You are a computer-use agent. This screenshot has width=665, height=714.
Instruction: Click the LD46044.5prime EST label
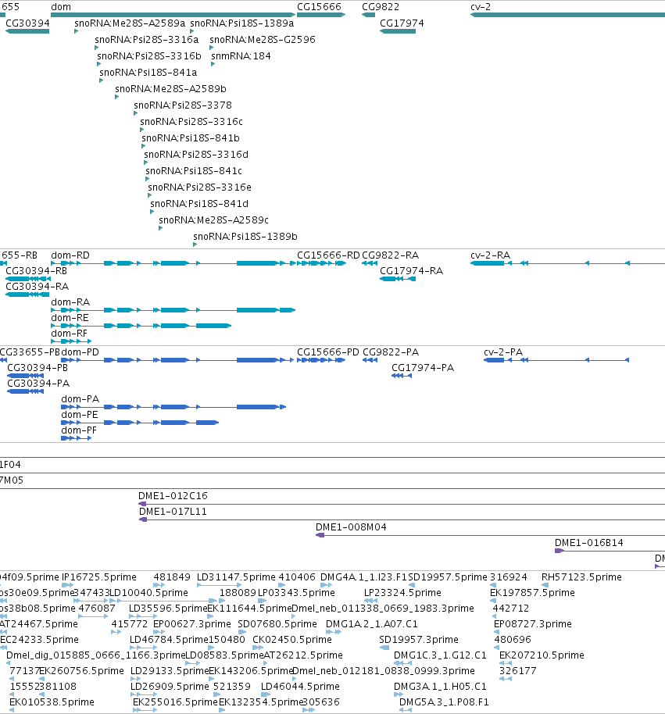click(x=300, y=687)
